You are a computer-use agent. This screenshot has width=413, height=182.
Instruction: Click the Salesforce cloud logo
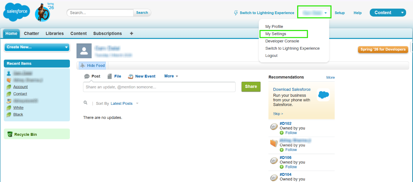16,12
